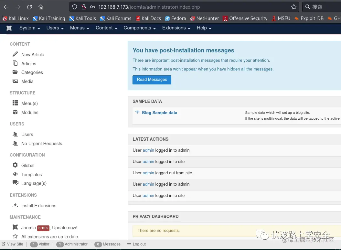The width and height of the screenshot is (341, 250).
Task: Open the New Article link
Action: 33,55
